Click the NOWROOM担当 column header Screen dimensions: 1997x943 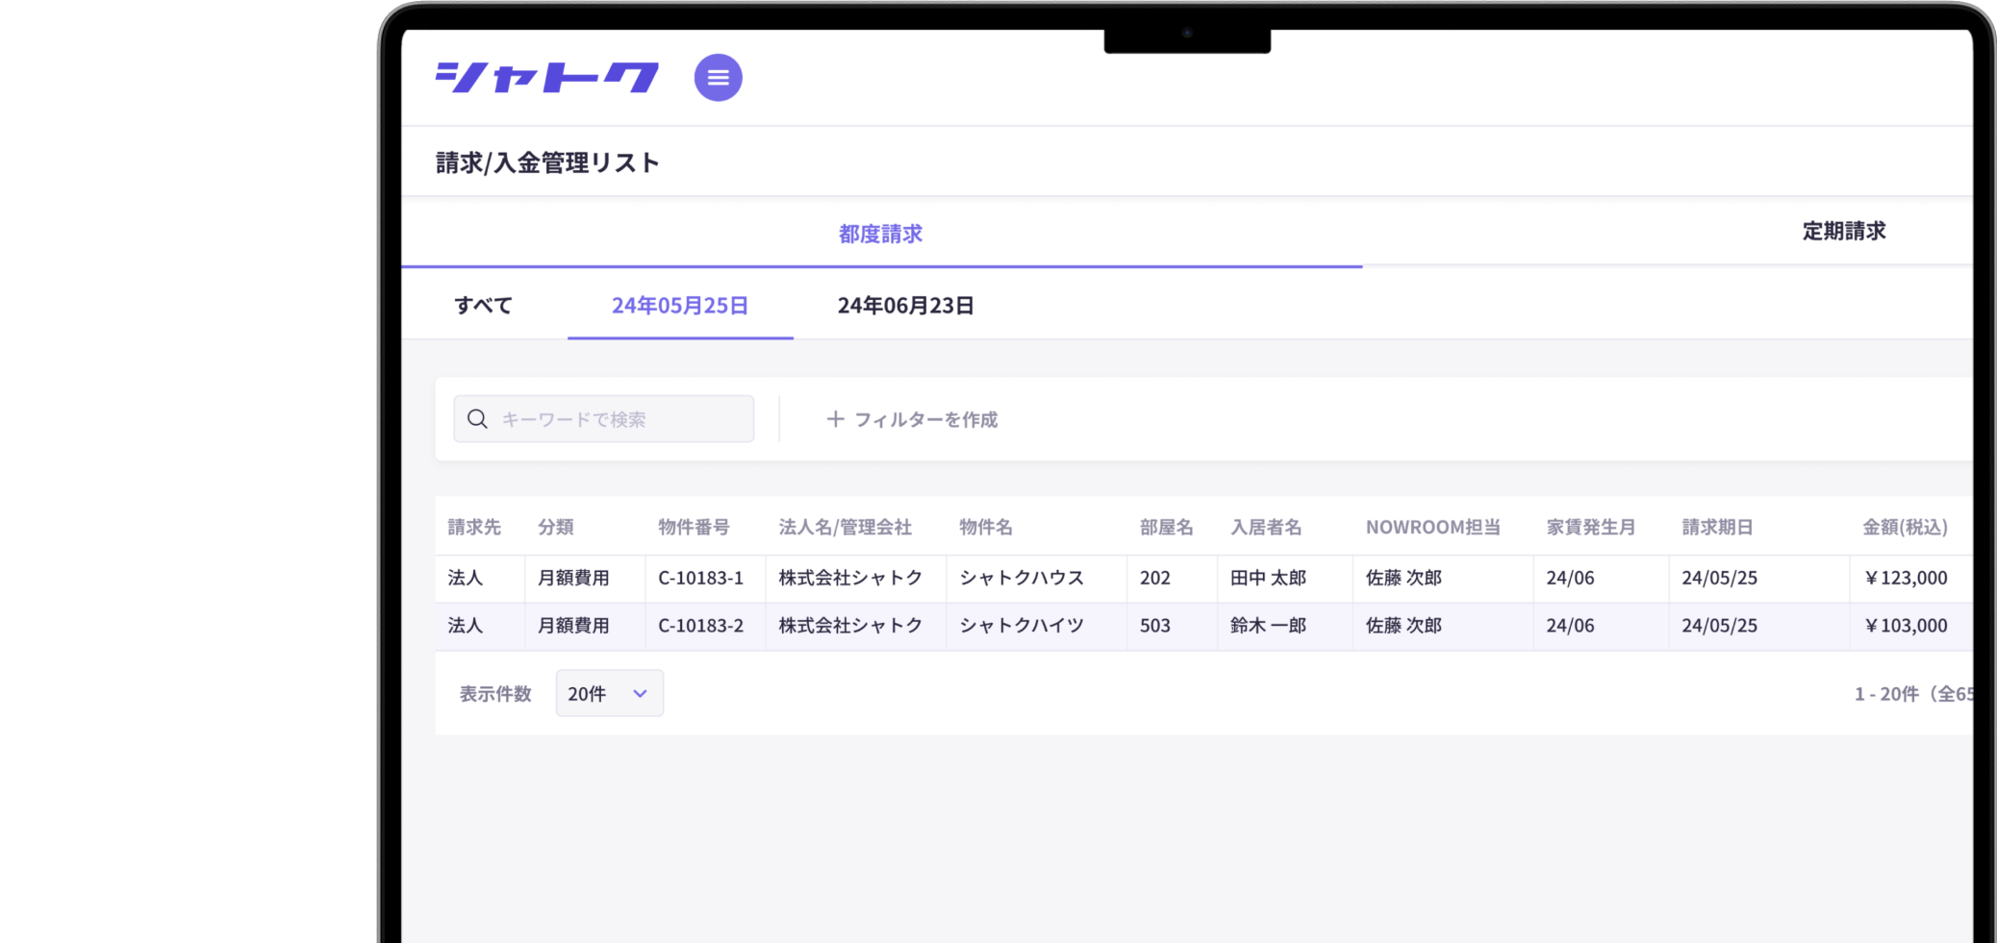coord(1433,527)
